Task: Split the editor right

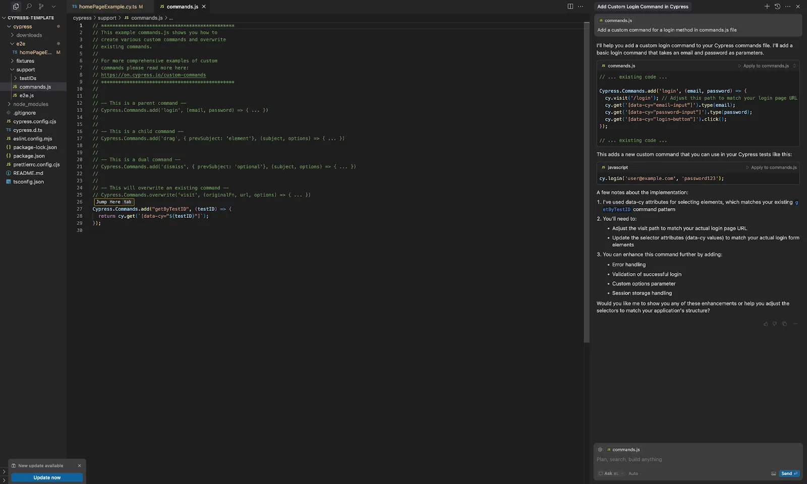Action: tap(570, 7)
